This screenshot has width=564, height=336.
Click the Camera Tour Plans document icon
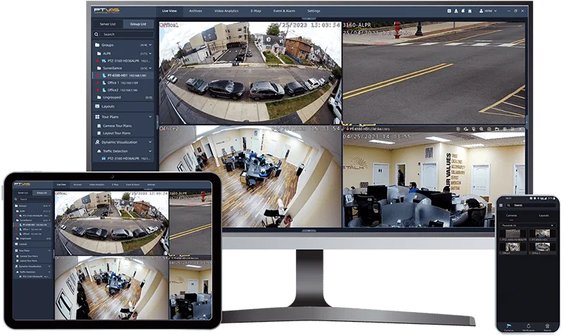[x=99, y=126]
